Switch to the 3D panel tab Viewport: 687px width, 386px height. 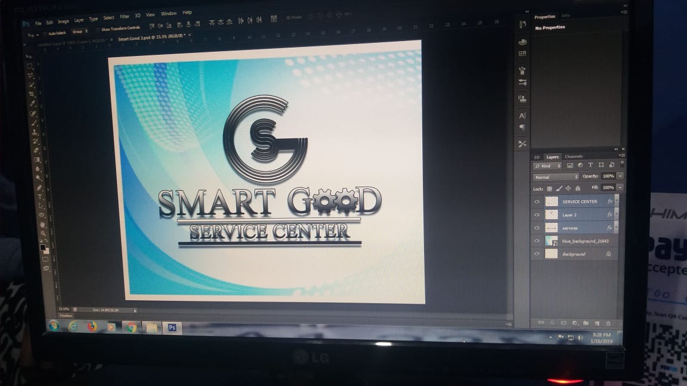pyautogui.click(x=537, y=157)
